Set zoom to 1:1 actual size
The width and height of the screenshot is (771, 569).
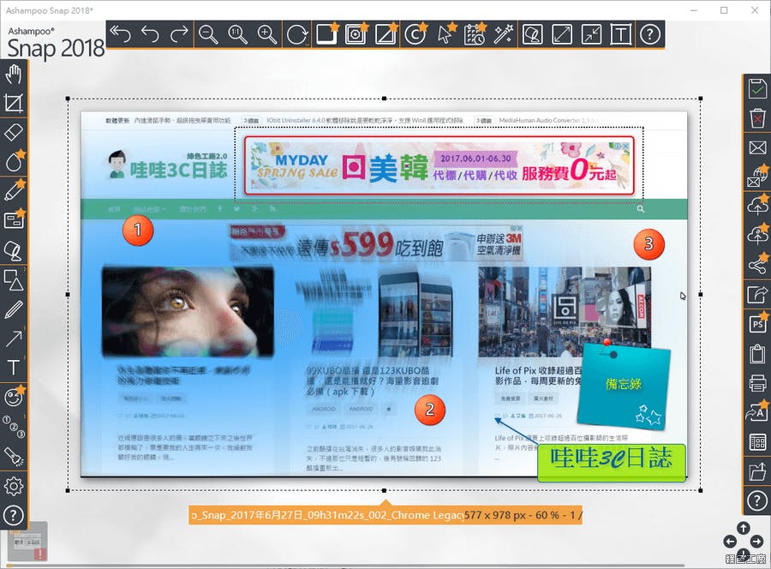[x=238, y=34]
